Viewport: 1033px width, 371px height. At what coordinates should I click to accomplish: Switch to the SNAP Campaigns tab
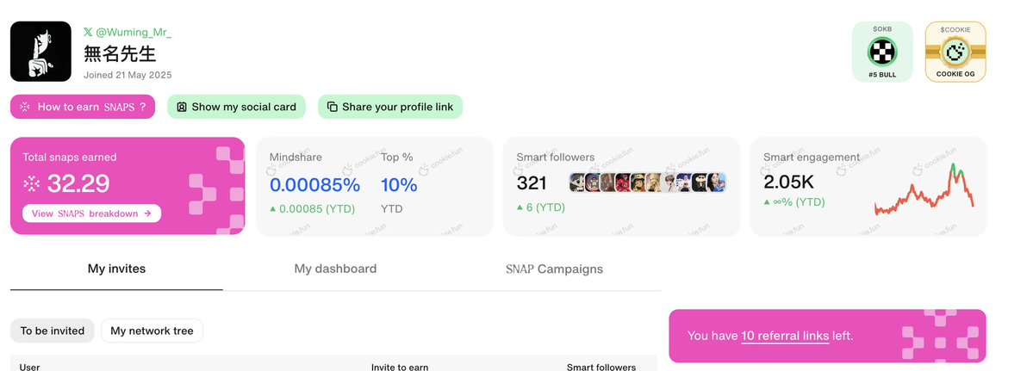click(x=554, y=269)
